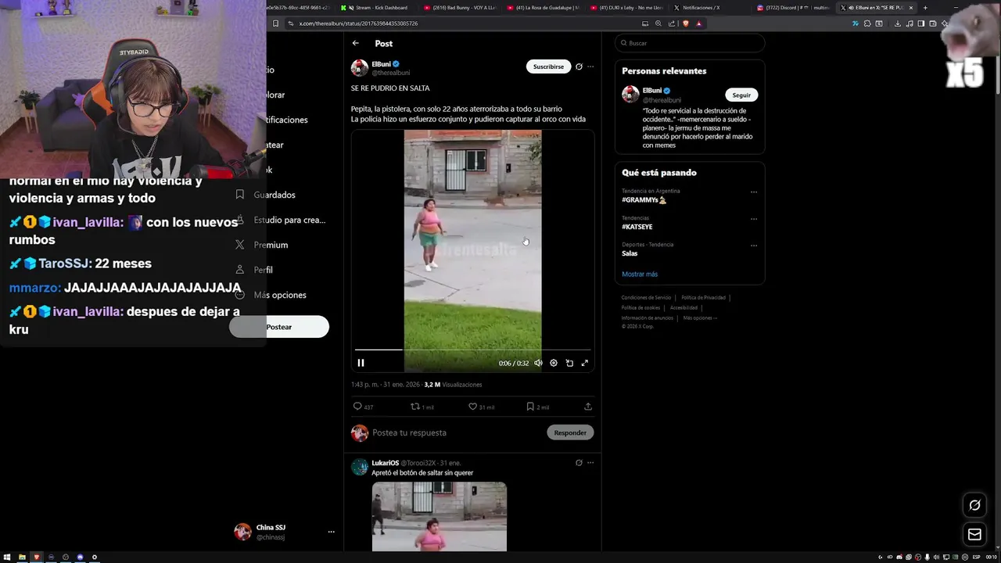Viewport: 1001px width, 563px height.
Task: Click the Mostrar más link
Action: (x=640, y=274)
